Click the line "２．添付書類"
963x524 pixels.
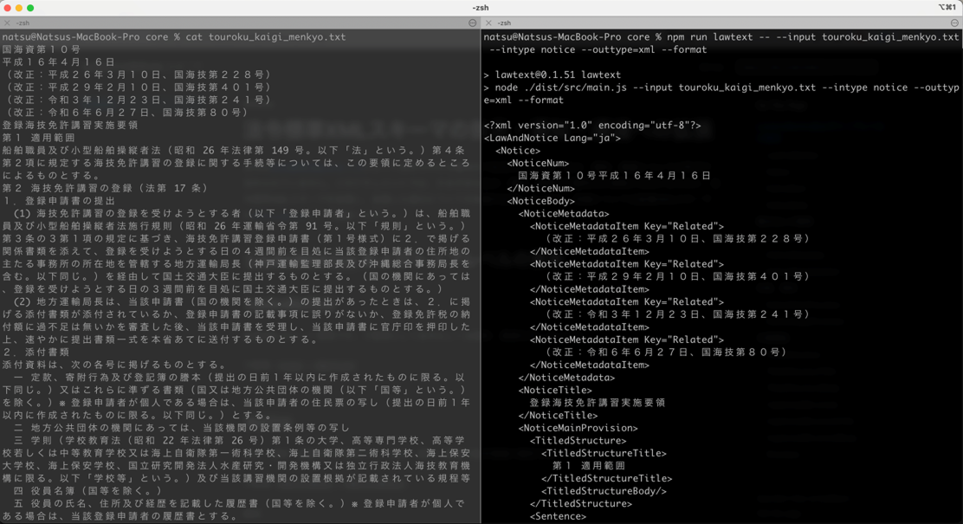pos(36,352)
